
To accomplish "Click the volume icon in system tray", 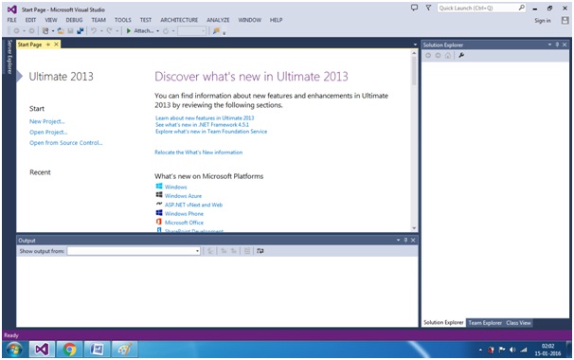I will coord(512,350).
